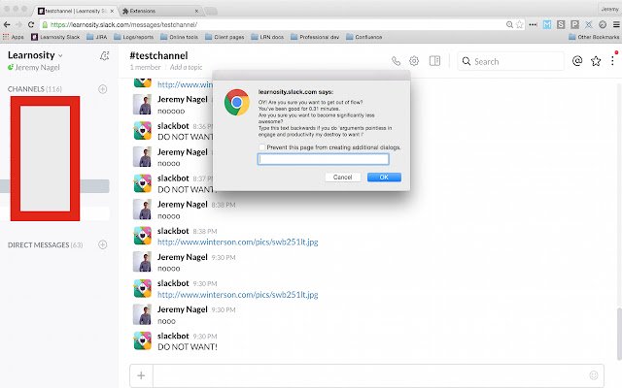This screenshot has width=622, height=388.
Task: Attach a file with the plus button
Action: click(x=141, y=375)
